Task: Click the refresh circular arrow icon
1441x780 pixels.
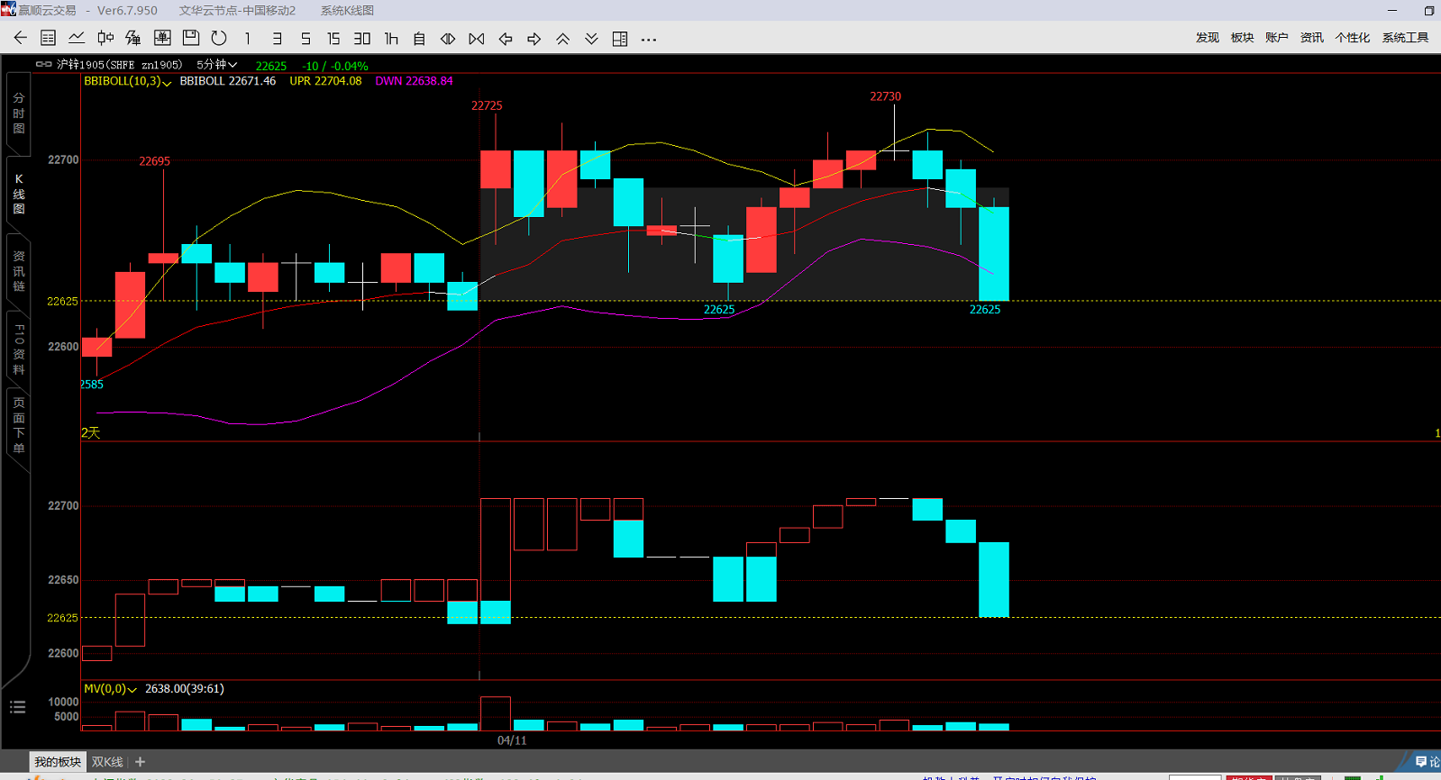Action: 219,38
